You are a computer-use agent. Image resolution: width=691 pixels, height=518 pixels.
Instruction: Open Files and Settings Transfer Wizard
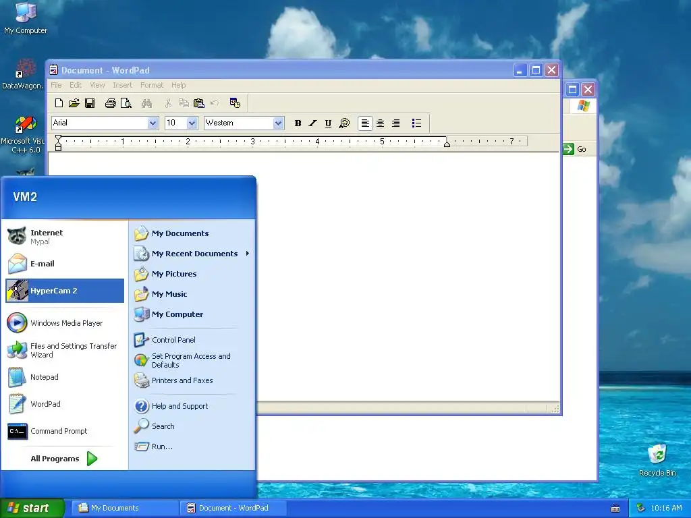tap(64, 350)
